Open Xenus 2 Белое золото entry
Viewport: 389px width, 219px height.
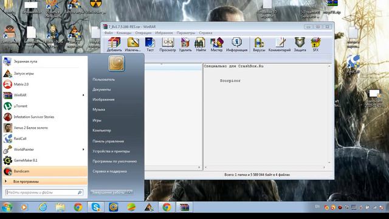(x=45, y=128)
